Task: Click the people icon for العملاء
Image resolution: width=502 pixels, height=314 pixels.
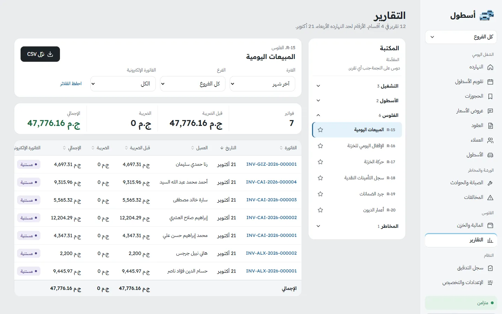Action: pyautogui.click(x=490, y=140)
